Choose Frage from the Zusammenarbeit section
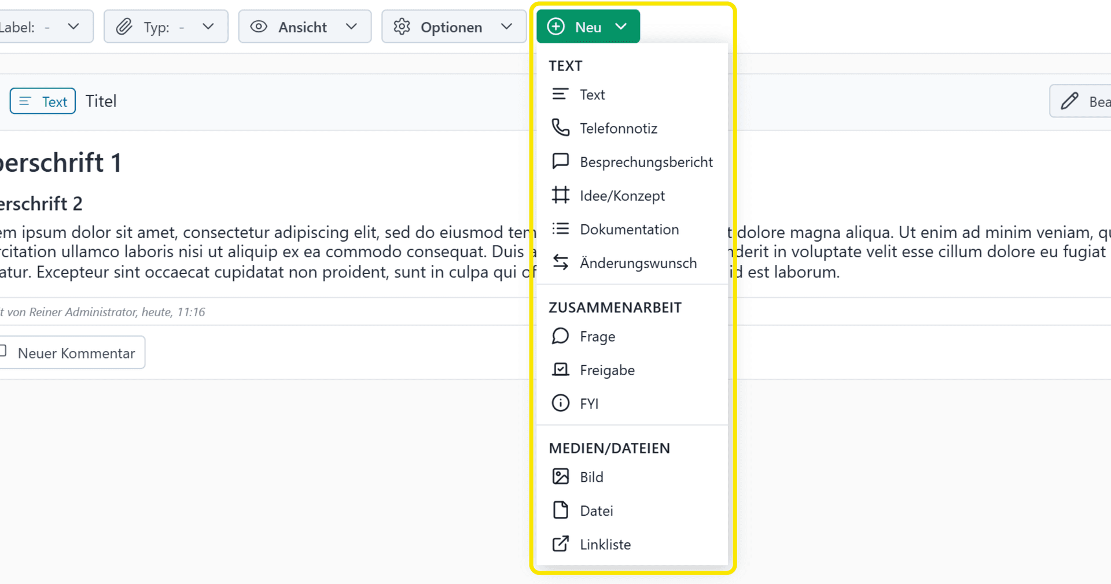Image resolution: width=1111 pixels, height=584 pixels. [597, 337]
